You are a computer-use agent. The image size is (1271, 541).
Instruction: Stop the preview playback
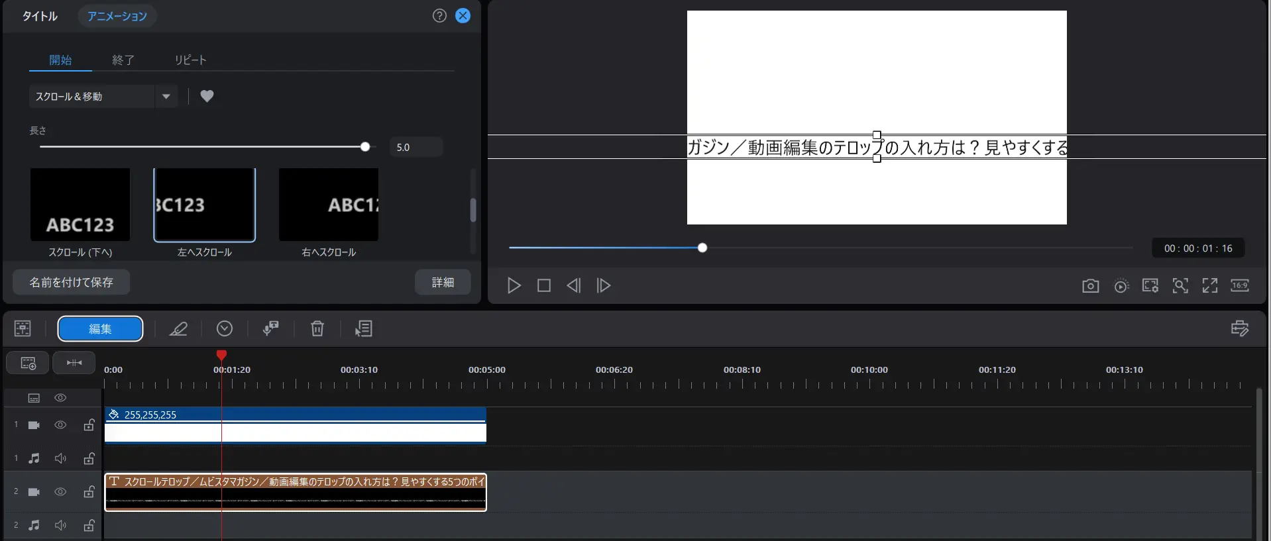[x=544, y=285]
